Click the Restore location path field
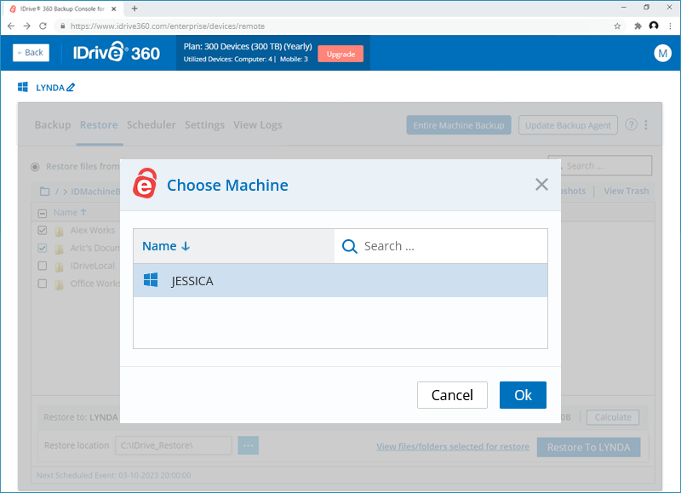681x493 pixels. coord(174,445)
